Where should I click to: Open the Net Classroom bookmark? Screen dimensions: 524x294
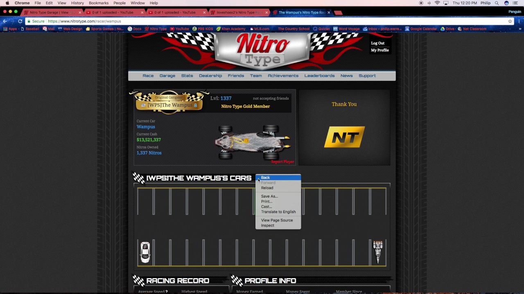pyautogui.click(x=472, y=29)
